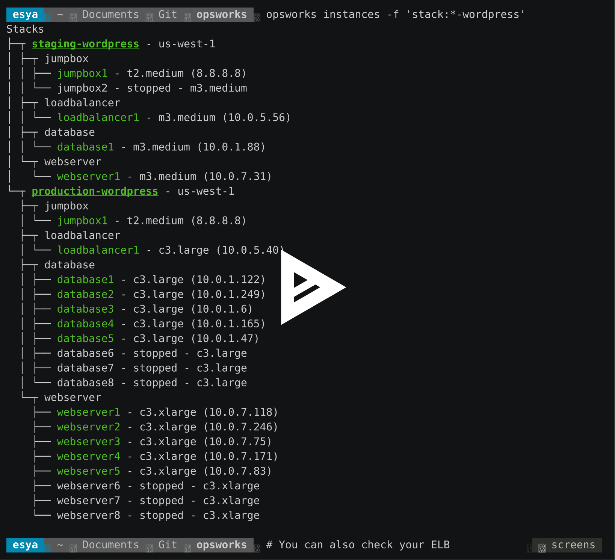The height and width of the screenshot is (560, 615).
Task: Open the production-wordpress stack link
Action: [95, 191]
